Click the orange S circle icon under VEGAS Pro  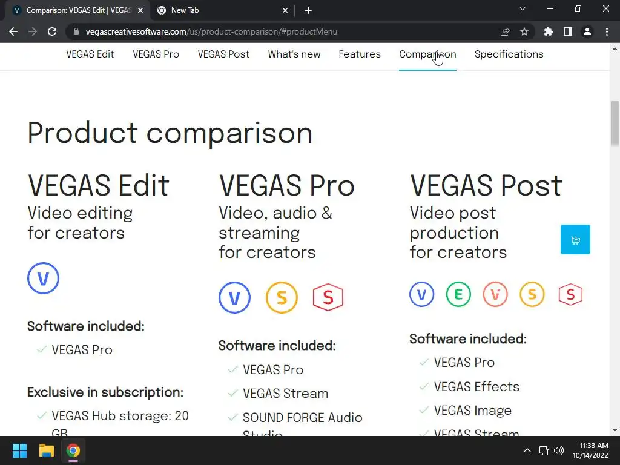pos(282,297)
